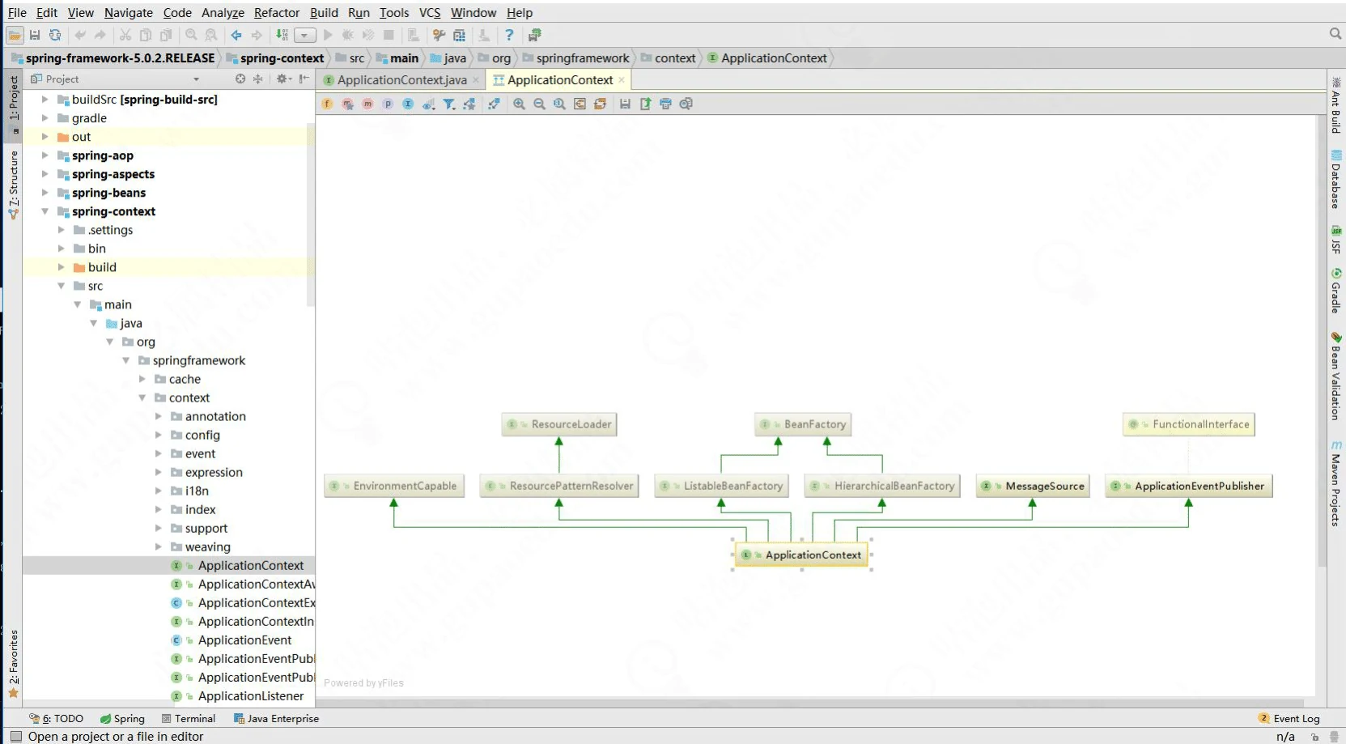Image resolution: width=1346 pixels, height=744 pixels.
Task: Open the Event Log button
Action: click(1289, 718)
